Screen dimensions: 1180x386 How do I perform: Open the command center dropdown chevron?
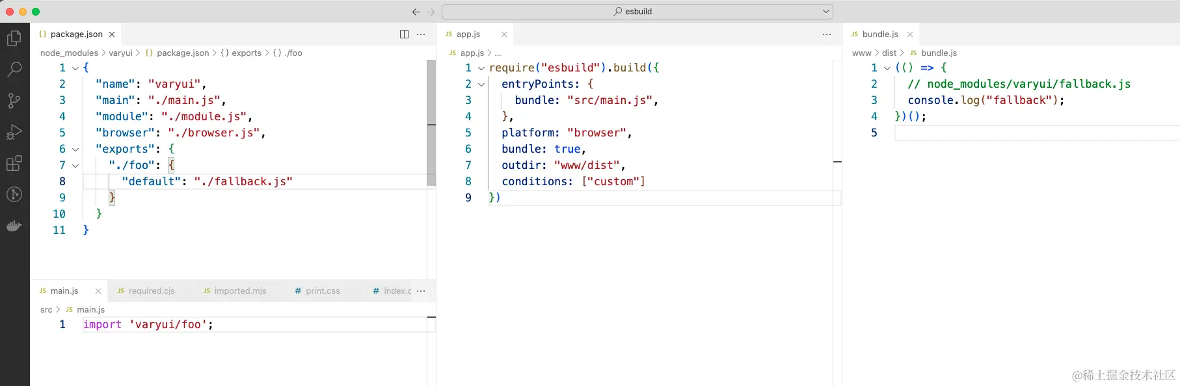point(826,12)
